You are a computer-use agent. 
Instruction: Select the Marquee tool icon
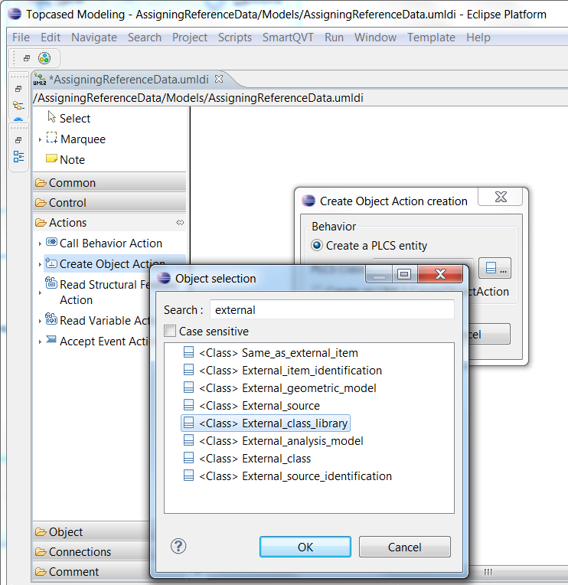51,139
